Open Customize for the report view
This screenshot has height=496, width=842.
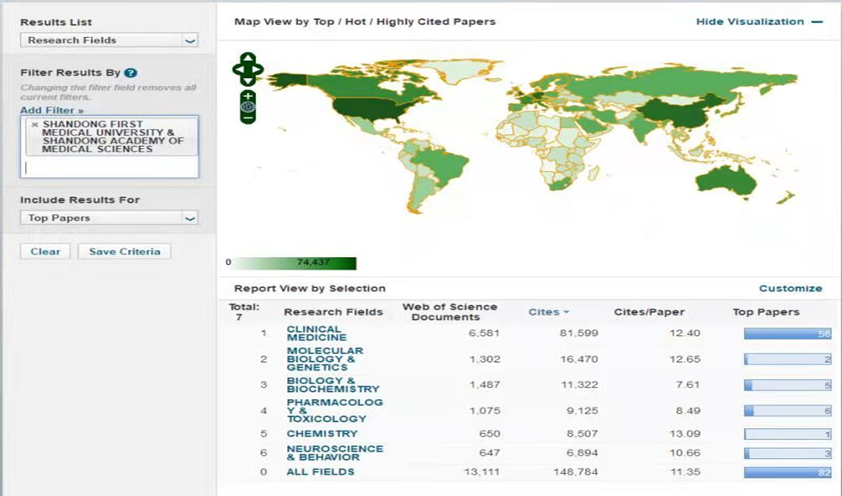pos(790,288)
